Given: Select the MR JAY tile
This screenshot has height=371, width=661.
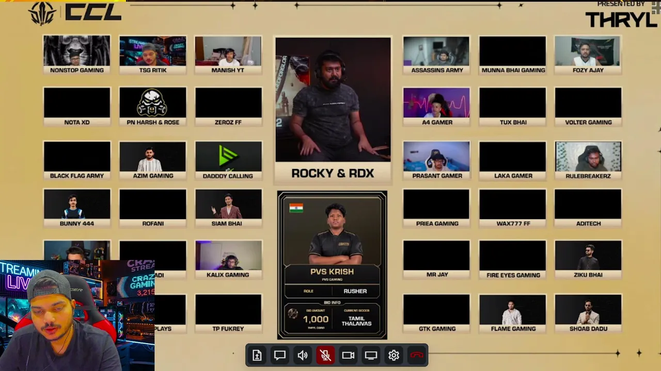Looking at the screenshot, I should pos(437,260).
